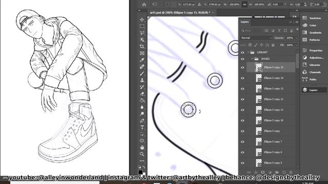The height and width of the screenshot is (184, 328).
Task: Open the Paths panel
Action: point(309,79)
